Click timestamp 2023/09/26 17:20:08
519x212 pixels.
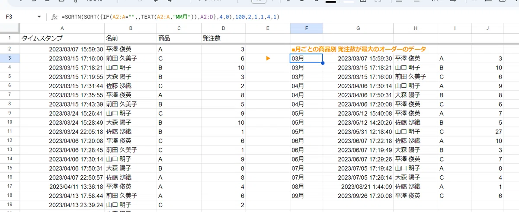(x=365, y=195)
